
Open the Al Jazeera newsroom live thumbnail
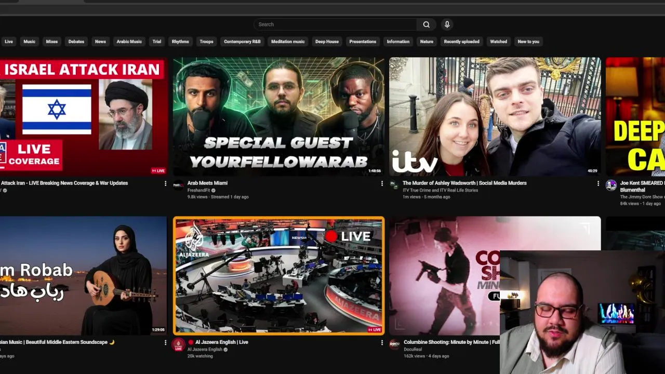coord(278,275)
